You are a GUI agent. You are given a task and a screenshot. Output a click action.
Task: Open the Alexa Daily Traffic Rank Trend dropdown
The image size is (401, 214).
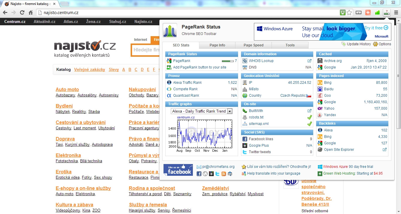[x=202, y=111]
